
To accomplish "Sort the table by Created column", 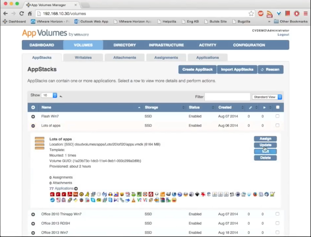I will tap(231, 107).
